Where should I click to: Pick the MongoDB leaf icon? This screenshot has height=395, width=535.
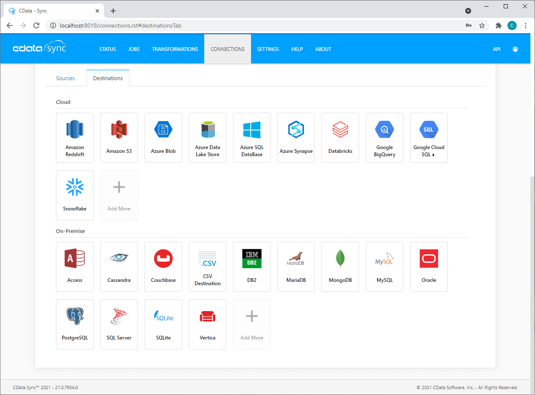(340, 259)
